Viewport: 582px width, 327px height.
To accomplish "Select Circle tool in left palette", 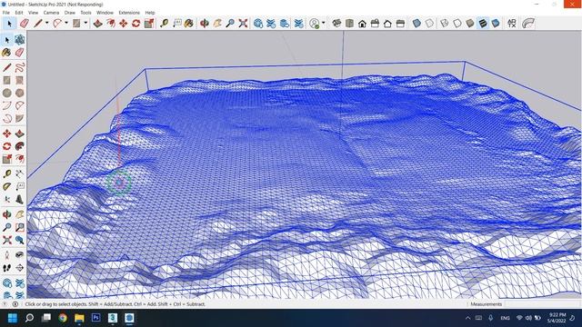I will (6, 93).
